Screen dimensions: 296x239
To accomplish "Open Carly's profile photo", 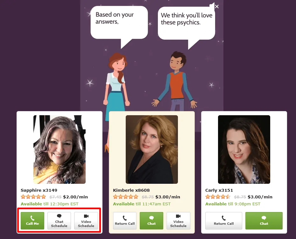I will 244,149.
